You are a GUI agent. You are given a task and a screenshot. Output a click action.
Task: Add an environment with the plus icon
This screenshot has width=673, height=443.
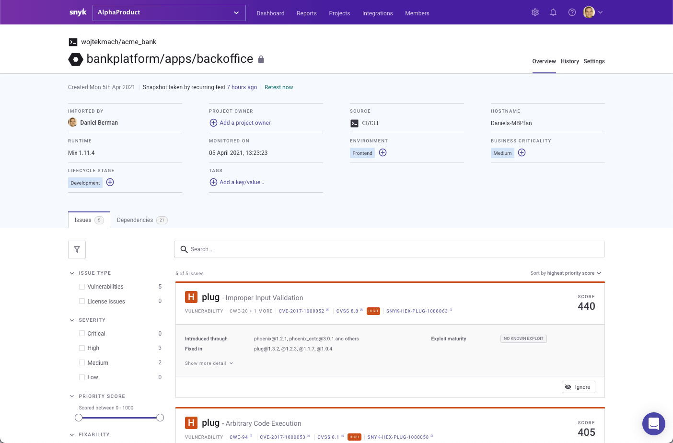coord(383,152)
